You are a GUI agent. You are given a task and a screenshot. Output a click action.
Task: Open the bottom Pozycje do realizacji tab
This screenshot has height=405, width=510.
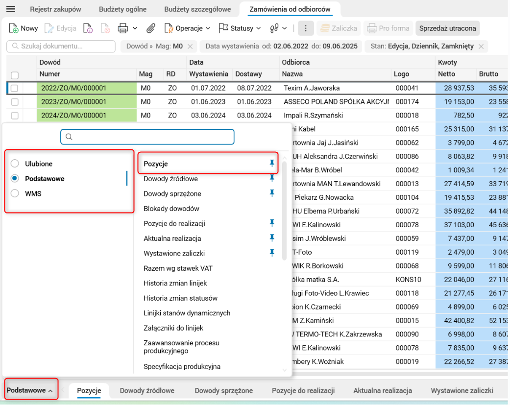(303, 390)
